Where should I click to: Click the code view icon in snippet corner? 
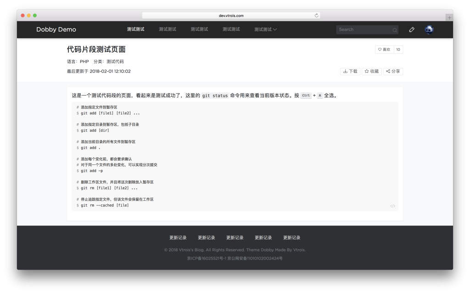click(392, 206)
